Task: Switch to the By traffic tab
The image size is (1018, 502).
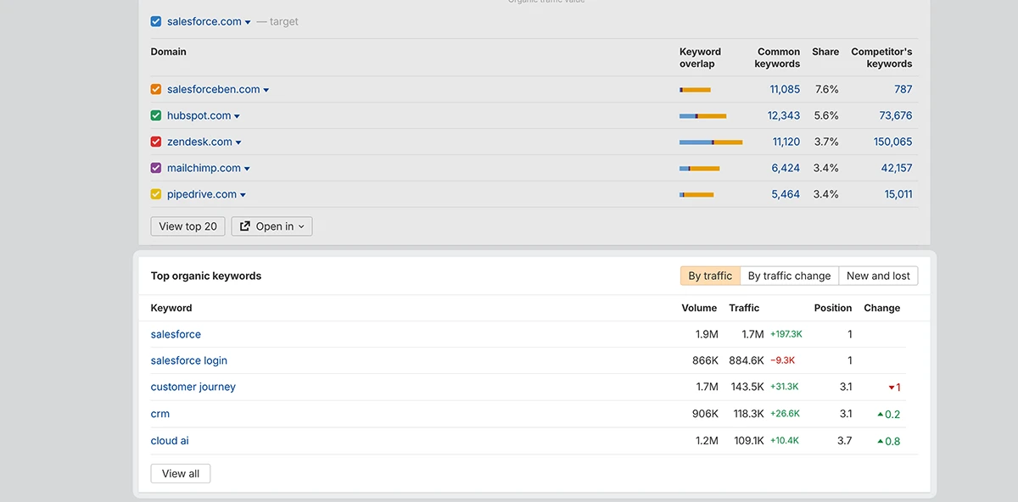Action: tap(710, 276)
